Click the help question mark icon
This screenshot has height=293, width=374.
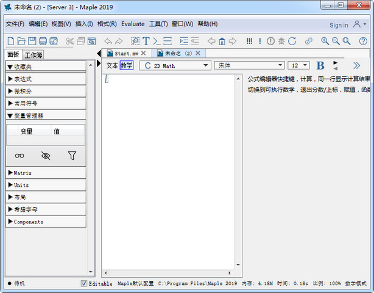point(363,42)
